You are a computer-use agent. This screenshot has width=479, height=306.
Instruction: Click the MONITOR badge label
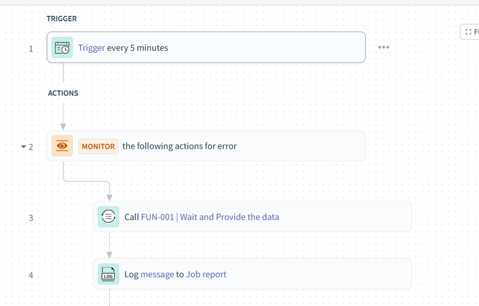[x=98, y=146]
